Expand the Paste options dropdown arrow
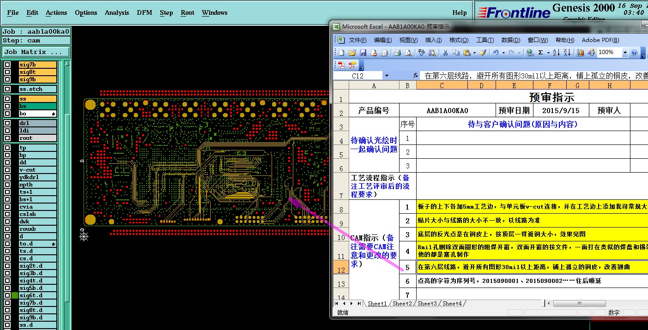Screen dimensions: 648x330 (474, 53)
